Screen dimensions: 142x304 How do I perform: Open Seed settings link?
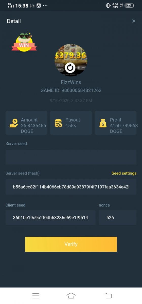click(124, 173)
